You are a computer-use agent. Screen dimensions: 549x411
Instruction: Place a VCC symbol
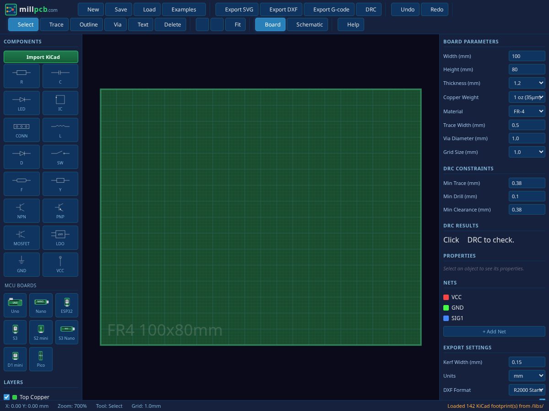coord(60,264)
